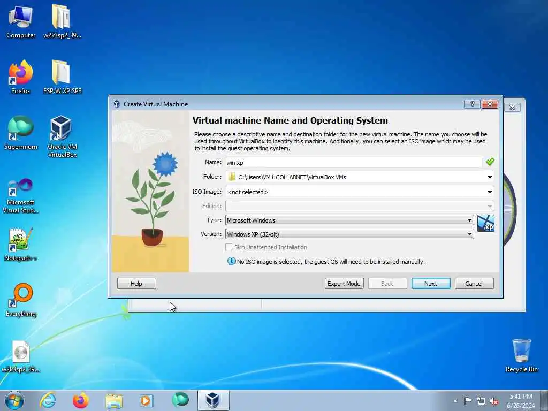Open the Windows Start menu orb
The image size is (548, 411).
(14, 400)
